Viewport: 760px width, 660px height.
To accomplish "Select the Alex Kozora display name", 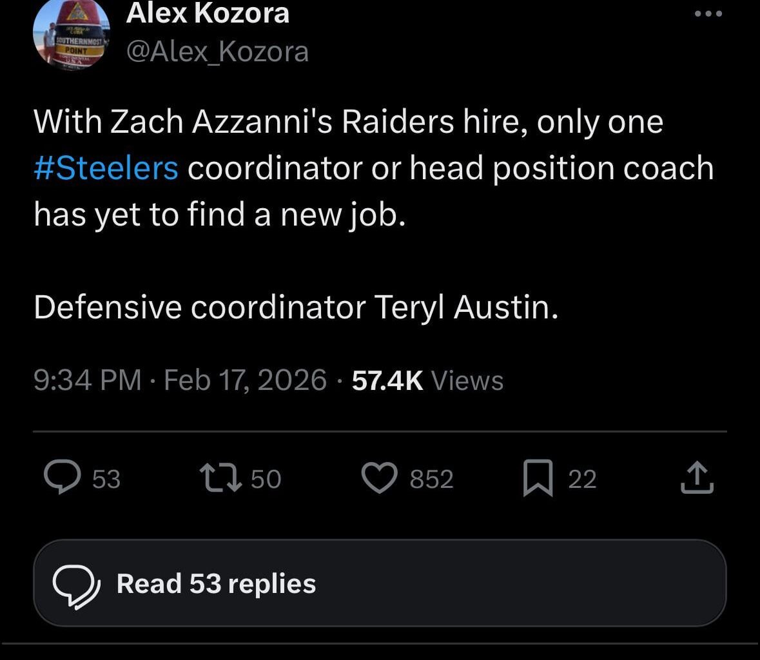I will click(208, 12).
